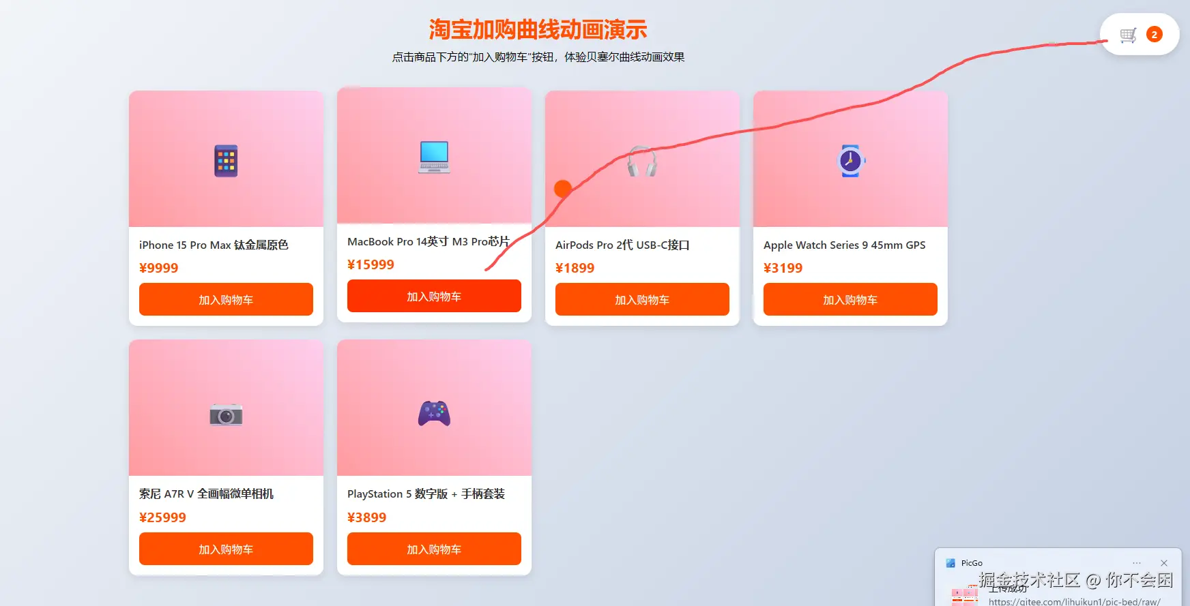Click the iPhone product icon

pyautogui.click(x=226, y=161)
